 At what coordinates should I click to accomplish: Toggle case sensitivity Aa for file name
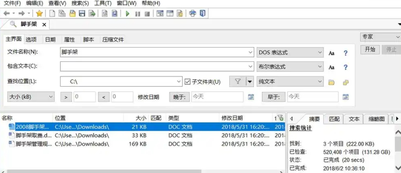click(x=332, y=53)
